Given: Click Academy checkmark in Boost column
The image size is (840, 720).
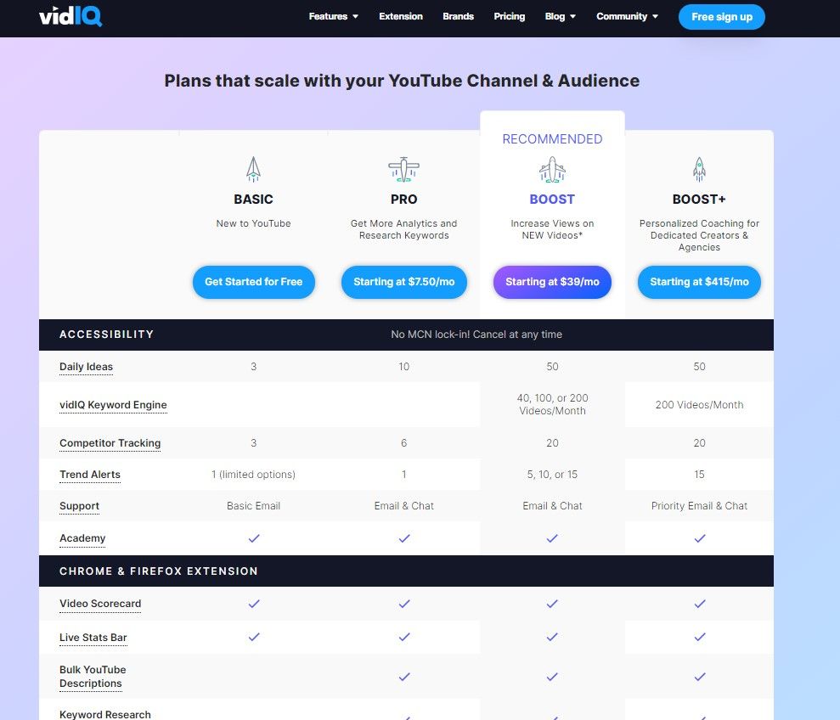Looking at the screenshot, I should click(x=552, y=538).
